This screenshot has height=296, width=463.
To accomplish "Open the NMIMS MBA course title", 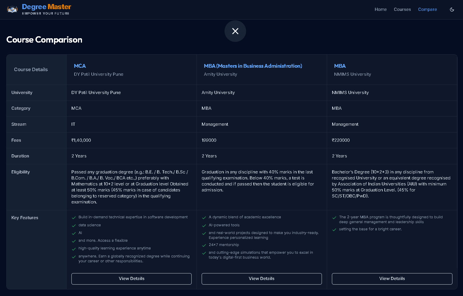I will click(340, 66).
